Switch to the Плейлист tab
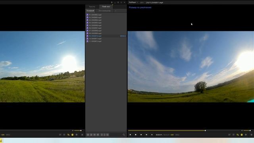This screenshot has height=143, width=254. pos(106,7)
